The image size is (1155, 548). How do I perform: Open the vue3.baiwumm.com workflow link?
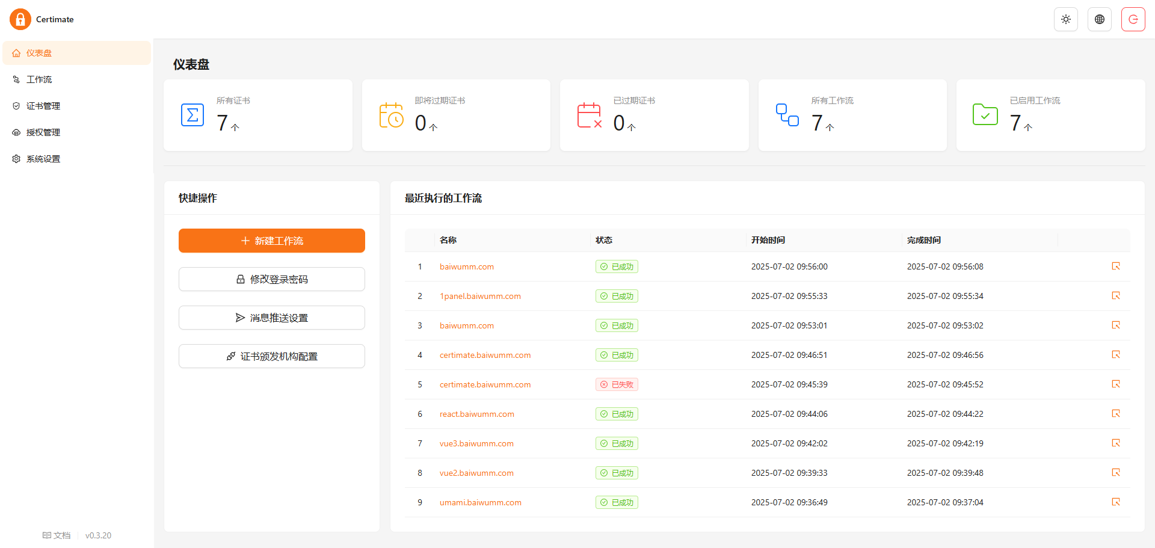tap(476, 443)
